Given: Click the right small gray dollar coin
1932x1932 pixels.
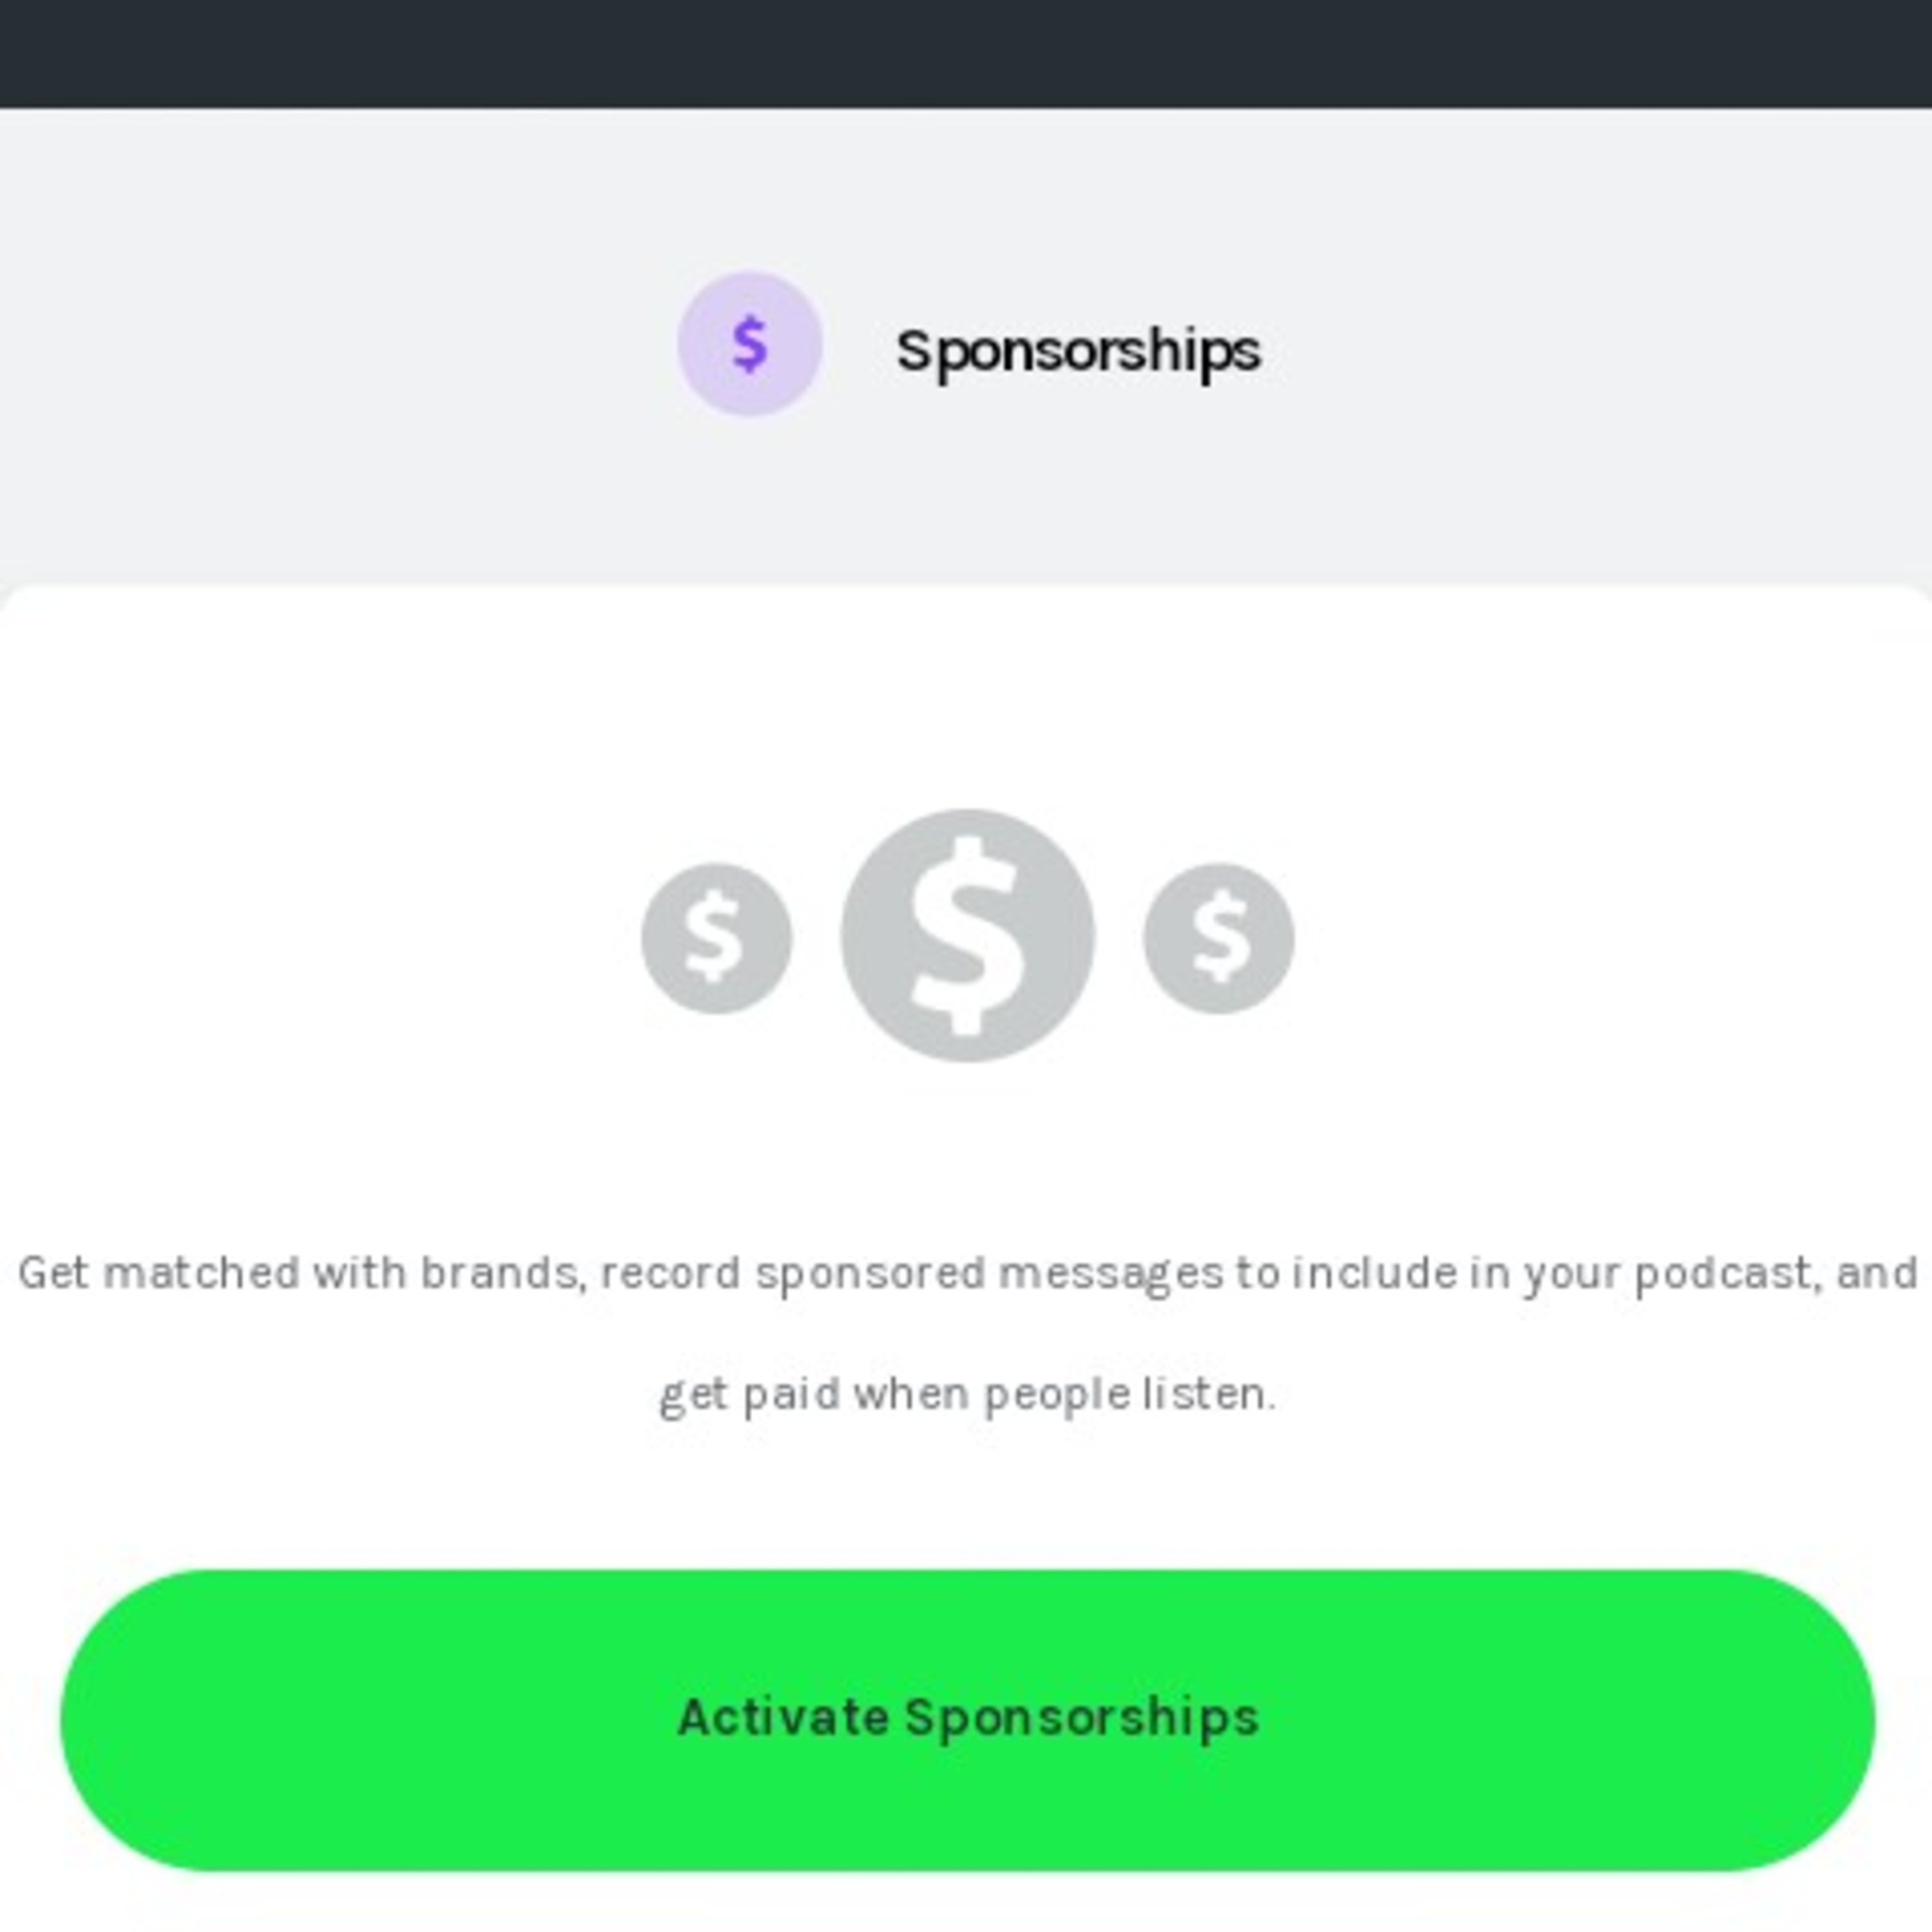Looking at the screenshot, I should 1218,938.
